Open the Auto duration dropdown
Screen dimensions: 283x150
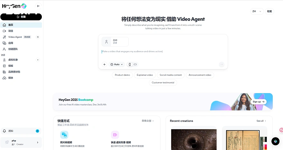pyautogui.click(x=117, y=64)
